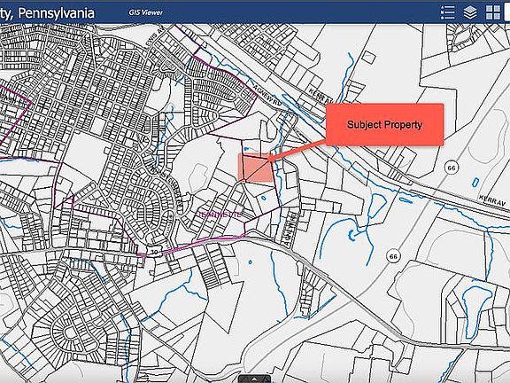
Task: Open the Layer List stacked-layers icon
Action: coord(470,12)
